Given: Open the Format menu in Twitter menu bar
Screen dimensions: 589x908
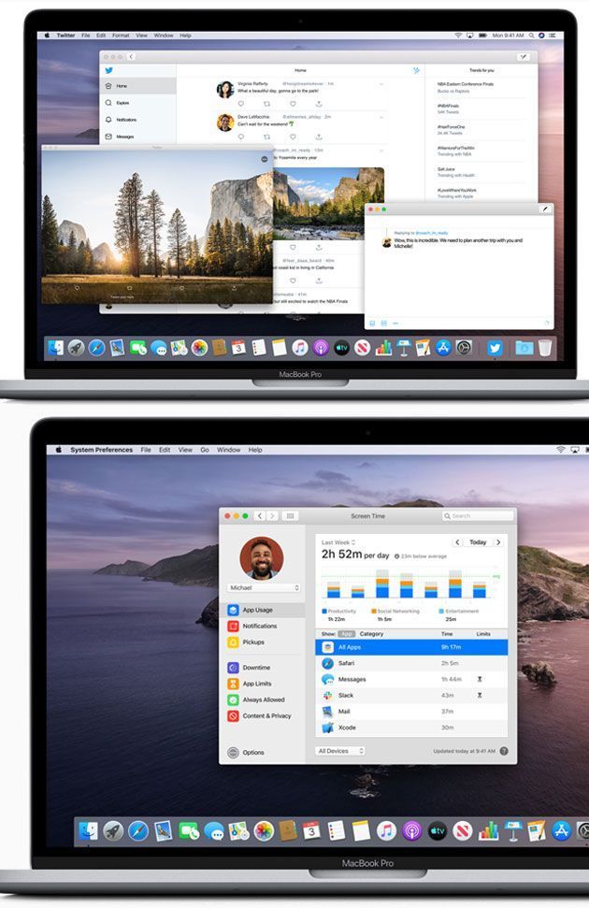Looking at the screenshot, I should pos(120,36).
